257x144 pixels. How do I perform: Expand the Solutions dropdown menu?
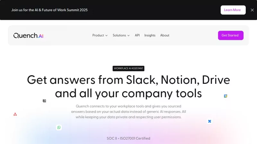pyautogui.click(x=120, y=36)
